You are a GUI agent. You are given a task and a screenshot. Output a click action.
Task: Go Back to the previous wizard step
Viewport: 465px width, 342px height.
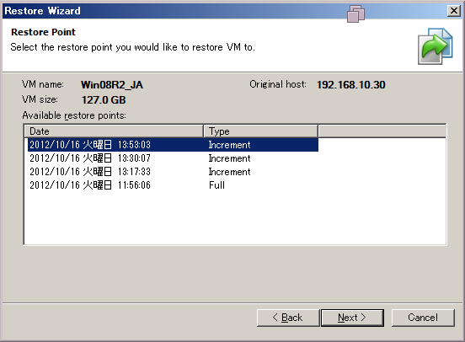click(287, 318)
